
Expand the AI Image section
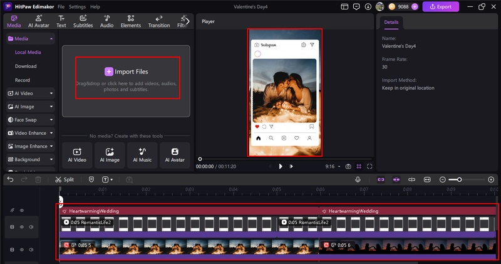(x=51, y=107)
